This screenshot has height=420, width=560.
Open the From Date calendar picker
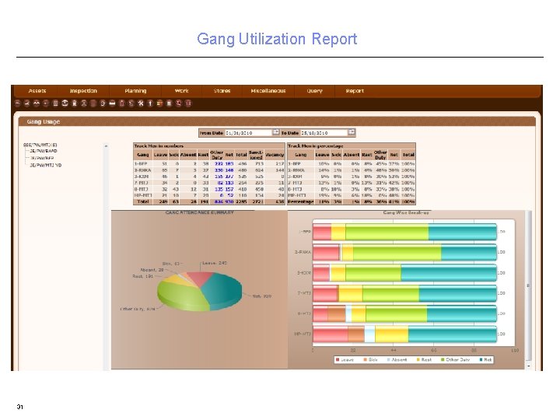275,132
